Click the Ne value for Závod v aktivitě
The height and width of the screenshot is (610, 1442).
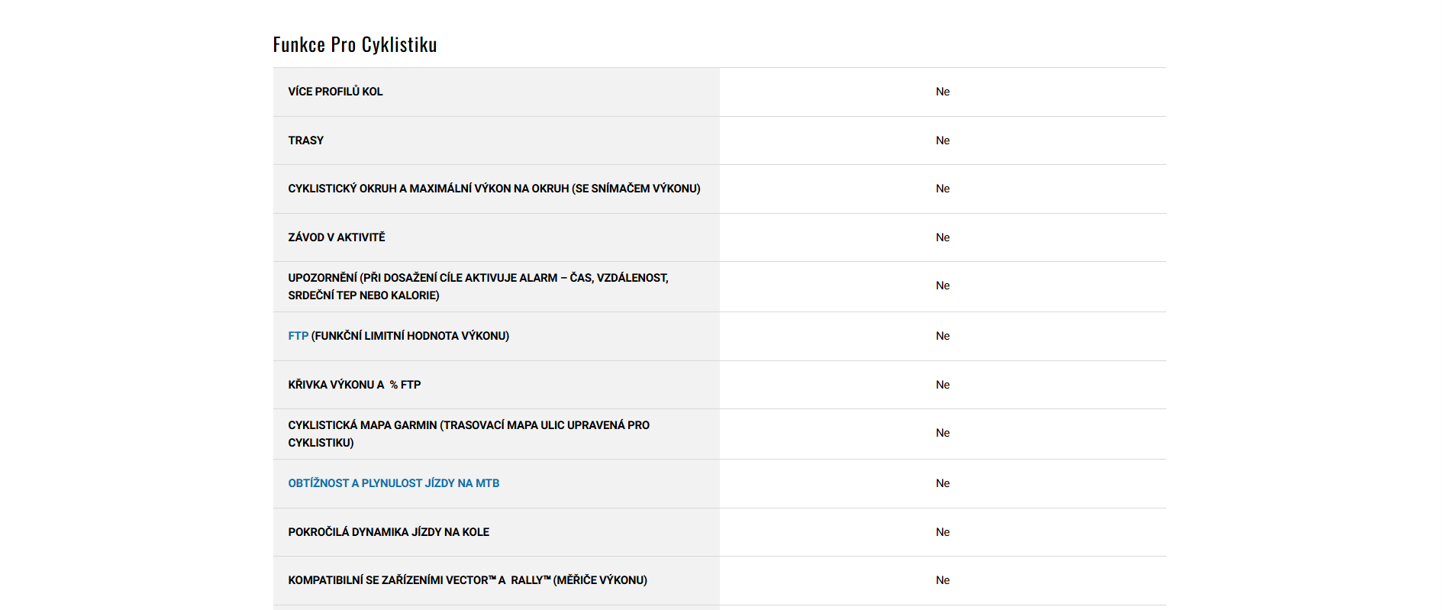pos(943,237)
